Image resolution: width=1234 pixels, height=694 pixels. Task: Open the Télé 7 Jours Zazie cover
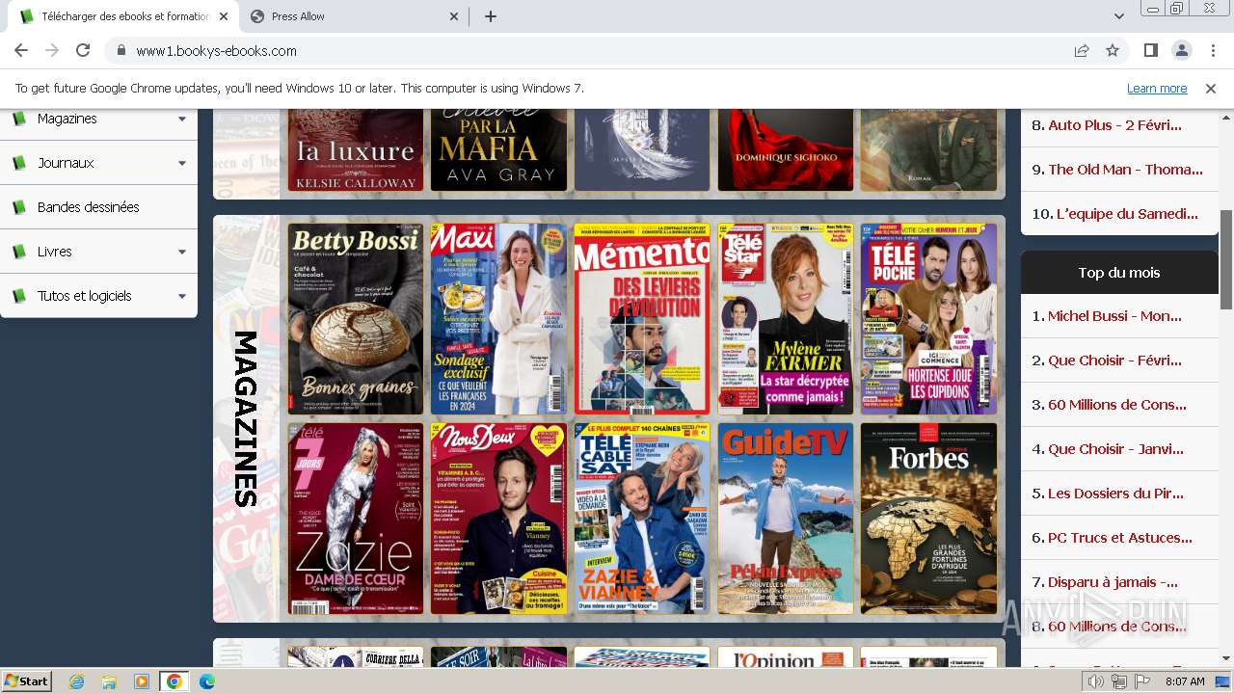[356, 519]
